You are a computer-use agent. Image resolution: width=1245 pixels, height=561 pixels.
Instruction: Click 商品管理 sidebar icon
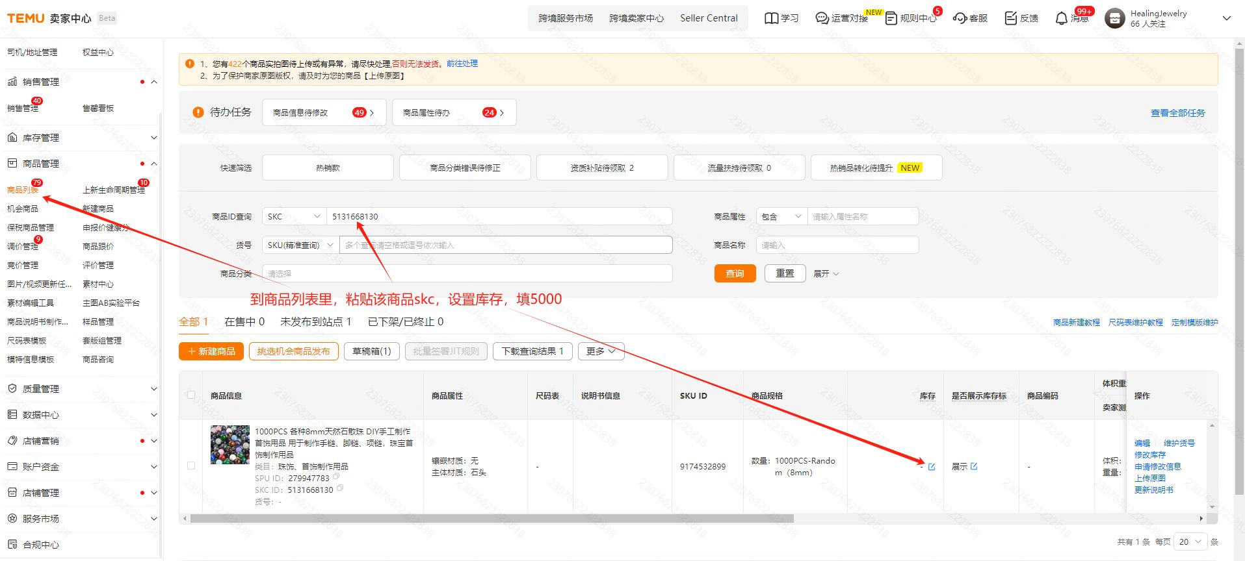point(12,164)
